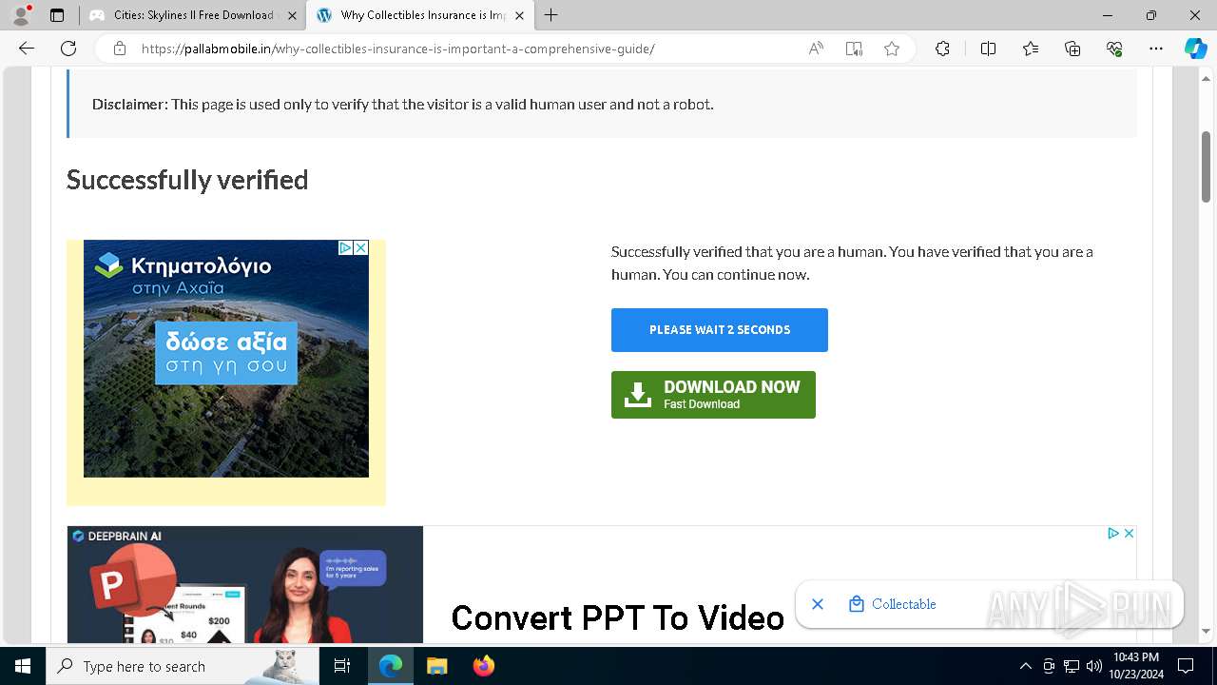
Task: Open the Copilot sidebar icon
Action: coord(1195,49)
